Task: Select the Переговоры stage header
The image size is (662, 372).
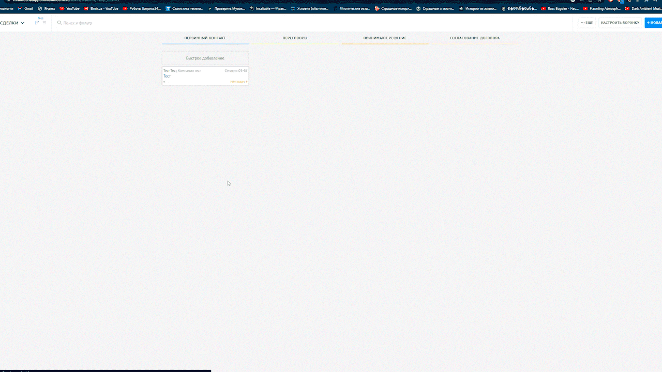Action: pos(295,38)
